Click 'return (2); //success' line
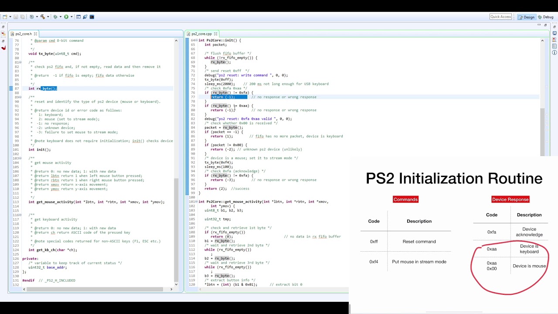 tap(227, 189)
